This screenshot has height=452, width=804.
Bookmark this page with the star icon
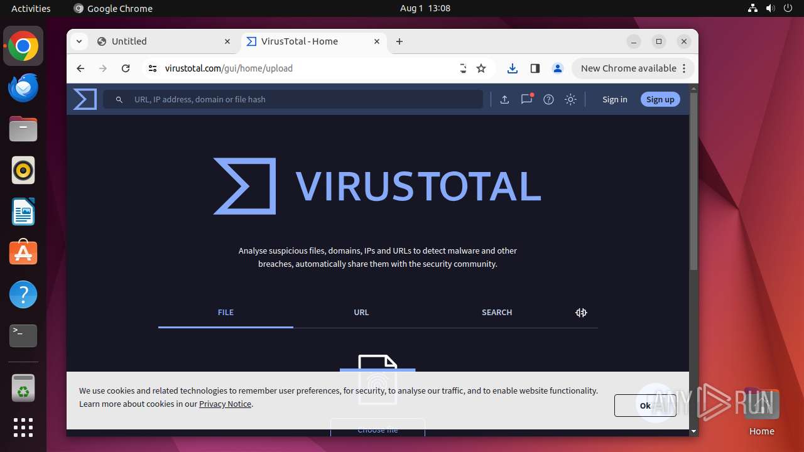(x=481, y=68)
